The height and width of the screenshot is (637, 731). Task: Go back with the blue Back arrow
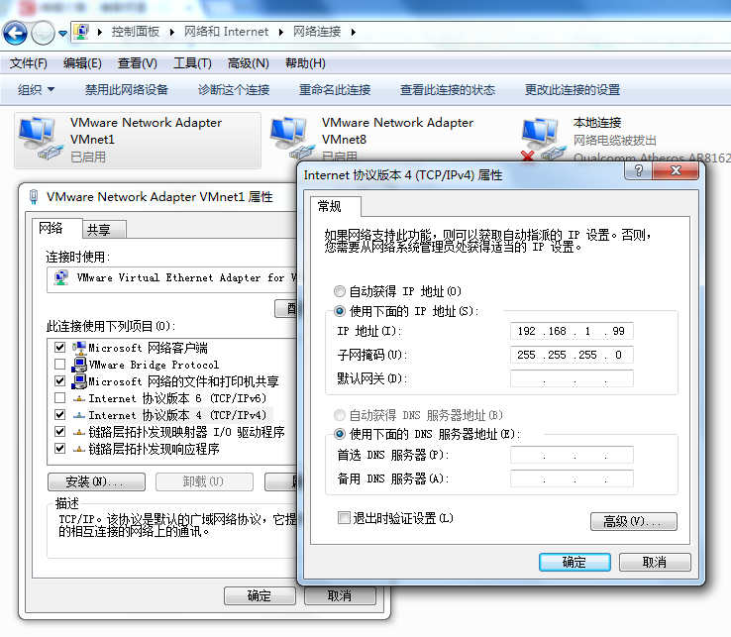(x=15, y=33)
